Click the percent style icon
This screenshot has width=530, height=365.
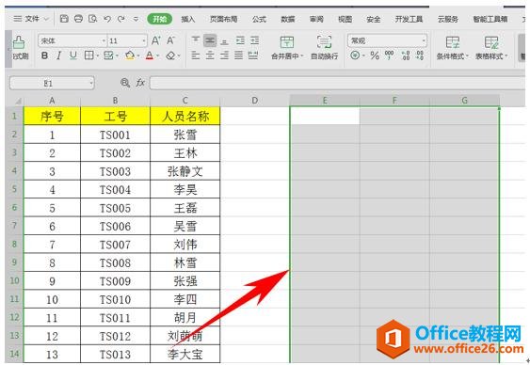pyautogui.click(x=375, y=56)
